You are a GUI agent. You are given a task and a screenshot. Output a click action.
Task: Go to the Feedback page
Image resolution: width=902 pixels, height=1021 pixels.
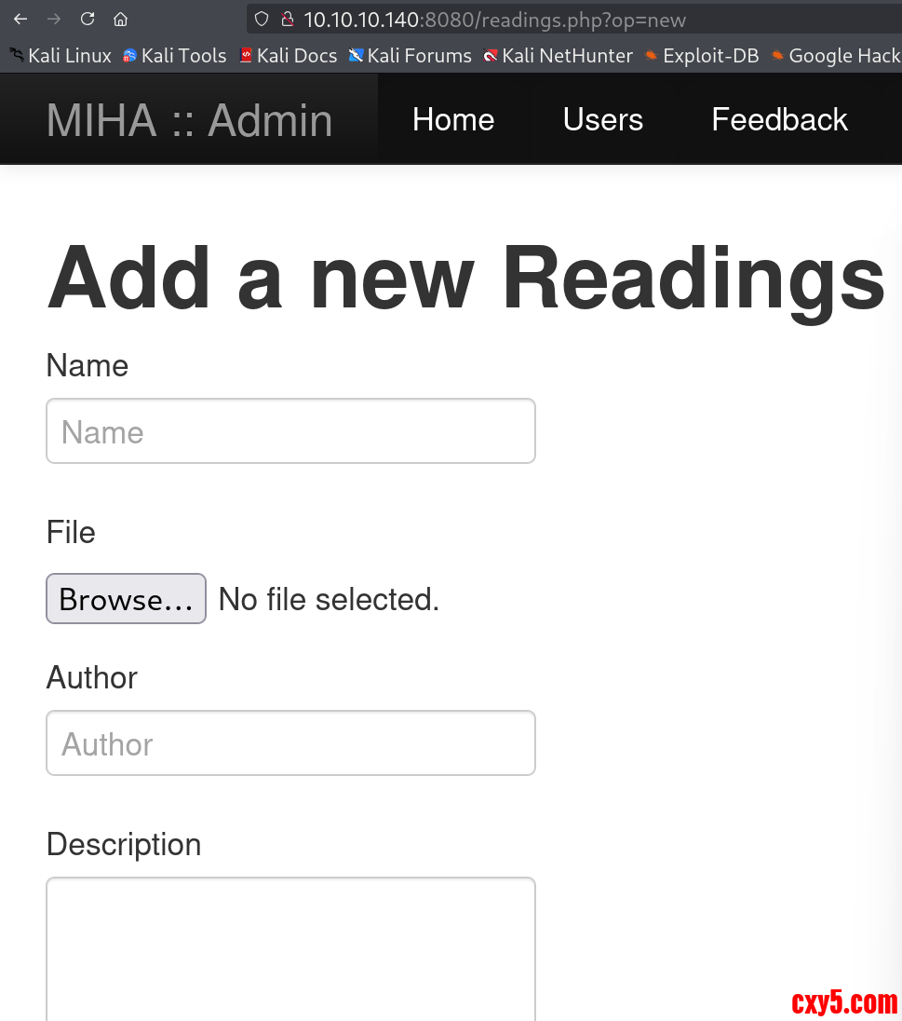[779, 119]
